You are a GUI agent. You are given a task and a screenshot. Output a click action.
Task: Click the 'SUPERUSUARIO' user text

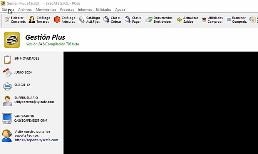click(x=26, y=98)
